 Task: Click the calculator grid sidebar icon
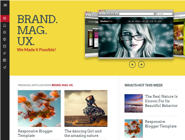pyautogui.click(x=4, y=60)
